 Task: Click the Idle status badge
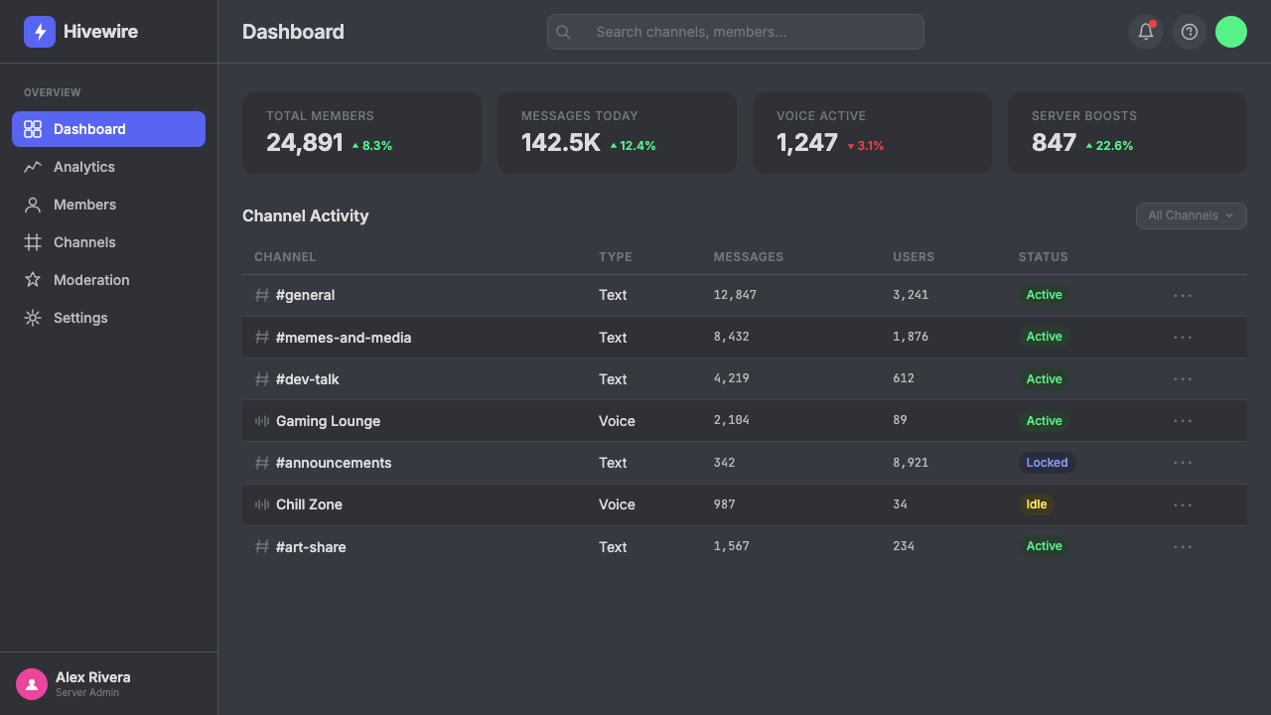[x=1037, y=504]
